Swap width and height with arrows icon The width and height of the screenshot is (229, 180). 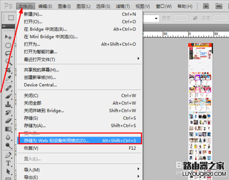(195, 18)
